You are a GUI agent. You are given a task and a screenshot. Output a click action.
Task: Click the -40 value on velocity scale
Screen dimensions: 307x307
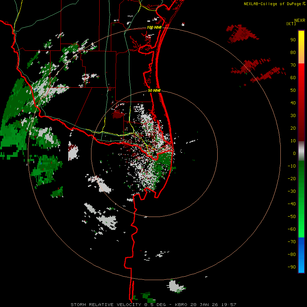292,204
